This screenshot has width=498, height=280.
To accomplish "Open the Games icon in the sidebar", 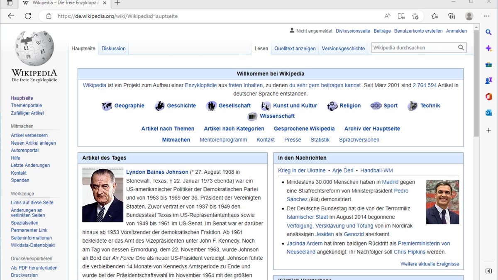I will 488,81.
